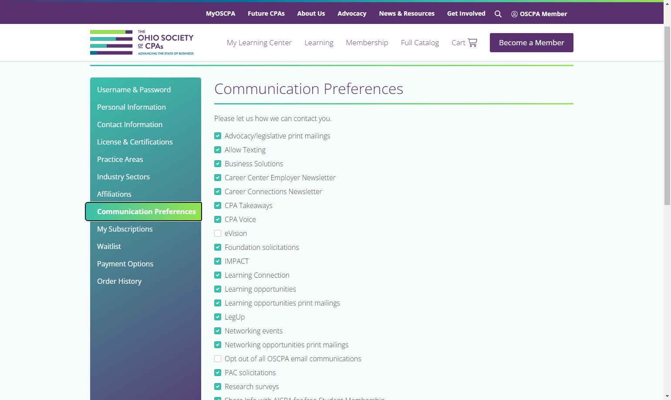The width and height of the screenshot is (671, 400).
Task: Open Payment Options in sidebar
Action: (125, 264)
